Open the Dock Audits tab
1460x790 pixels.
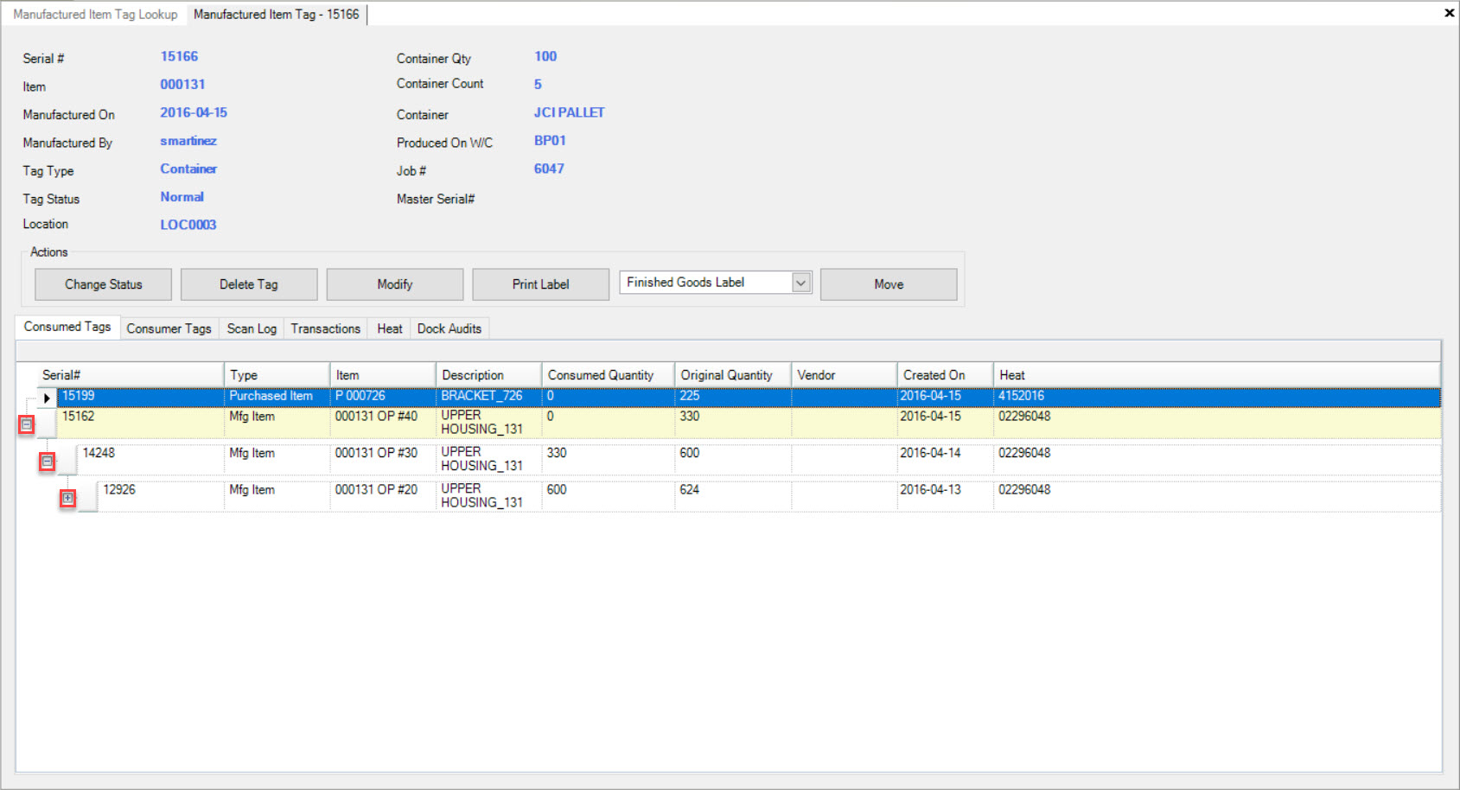pyautogui.click(x=449, y=328)
